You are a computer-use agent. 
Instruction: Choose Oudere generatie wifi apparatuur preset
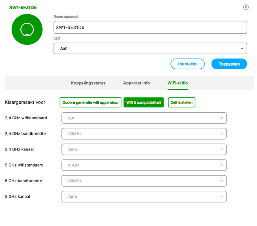click(90, 102)
